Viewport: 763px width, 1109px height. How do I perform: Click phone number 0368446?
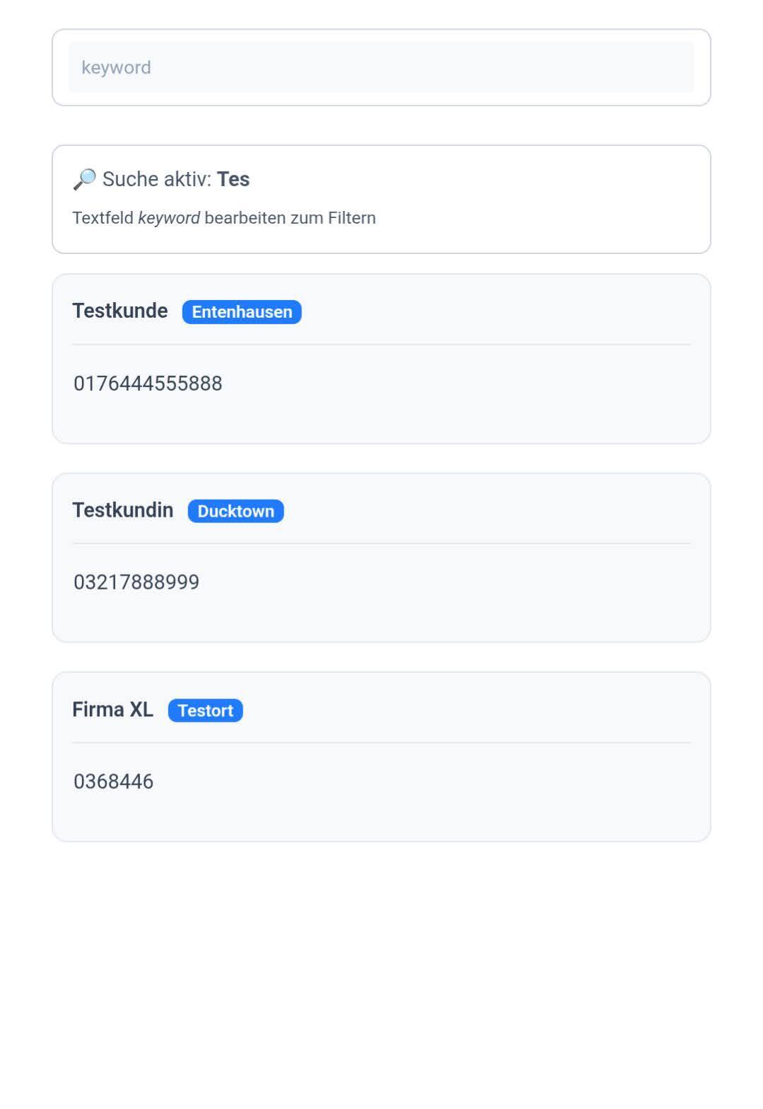[x=113, y=781]
